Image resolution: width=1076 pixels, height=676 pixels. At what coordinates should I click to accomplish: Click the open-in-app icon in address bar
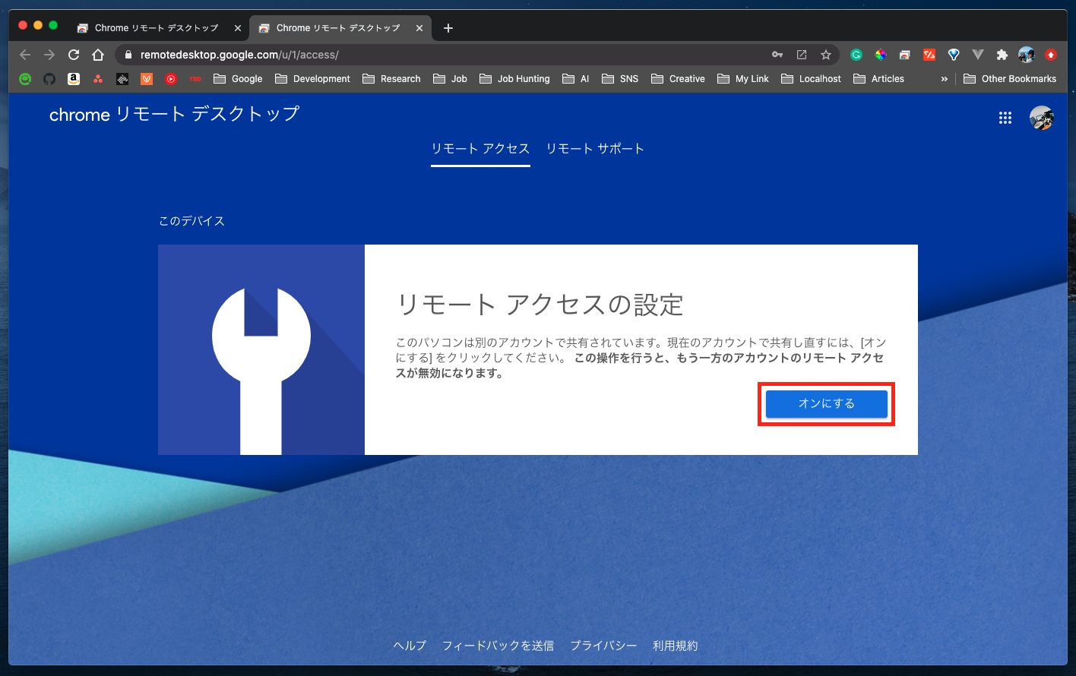(802, 55)
